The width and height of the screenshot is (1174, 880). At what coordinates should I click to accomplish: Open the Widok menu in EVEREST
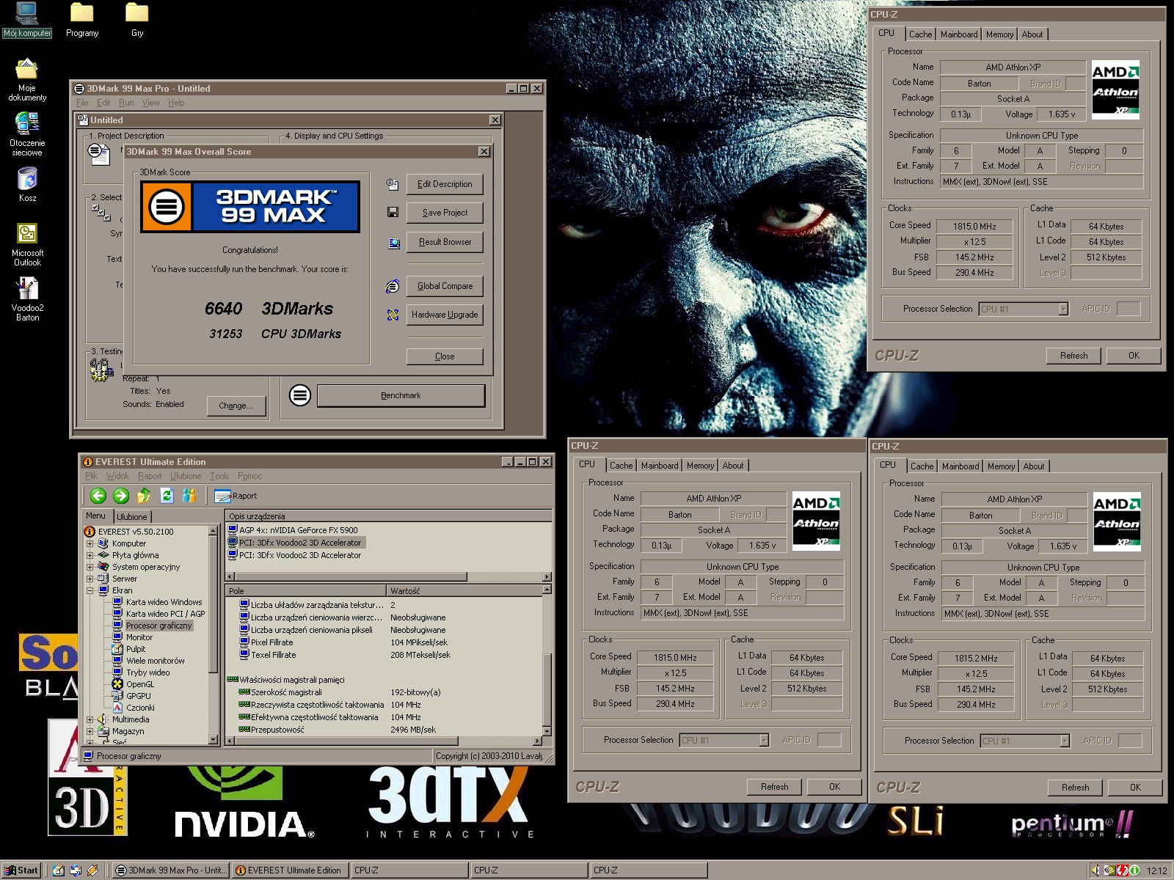[x=117, y=476]
